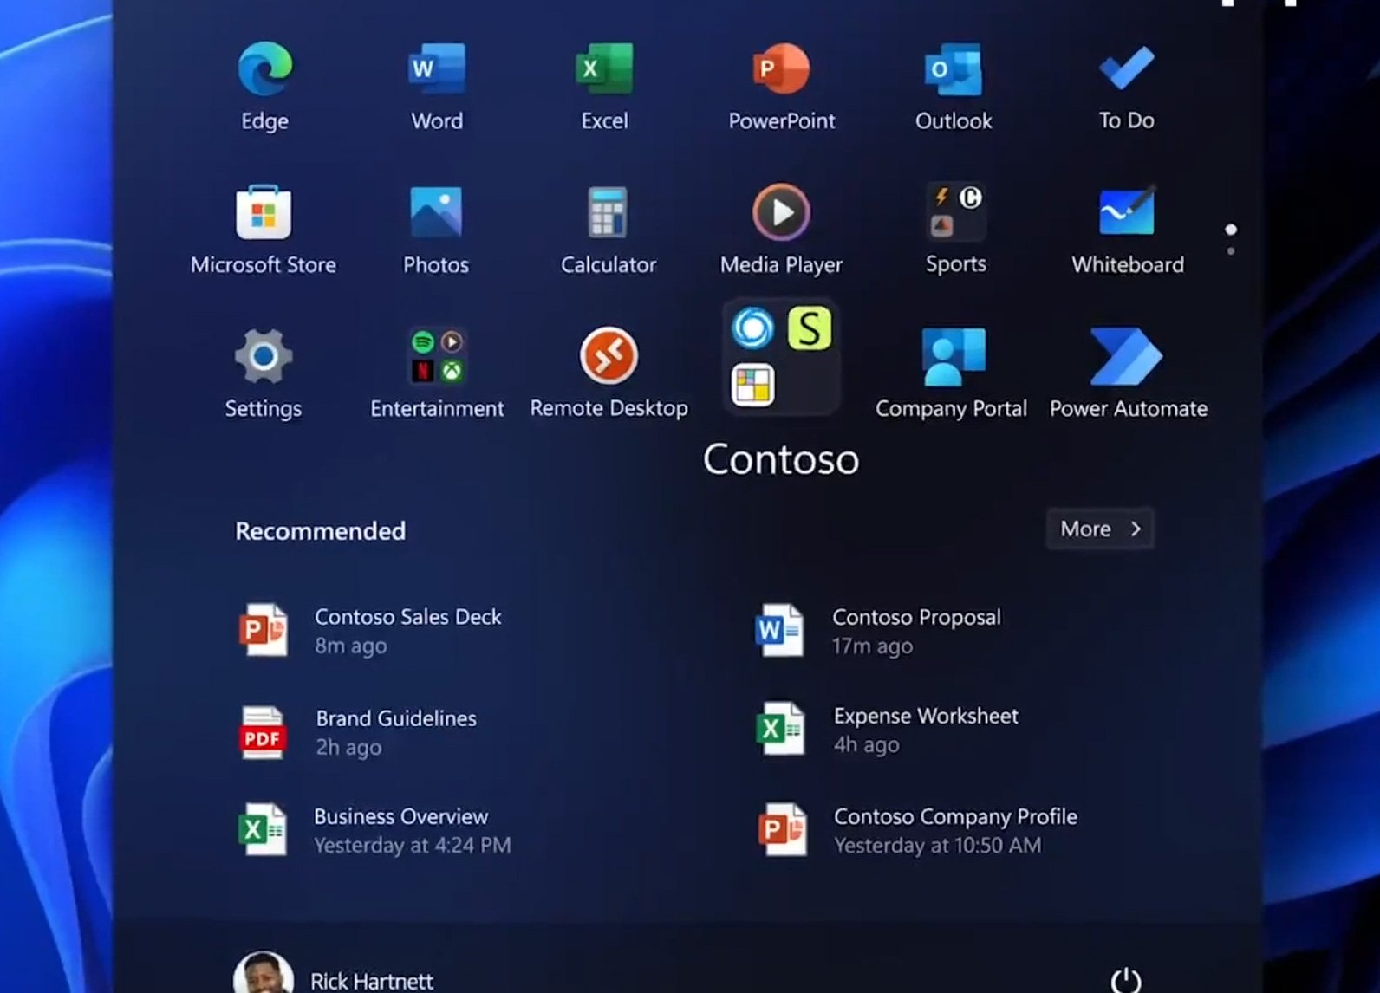Click the power button icon
The height and width of the screenshot is (993, 1380).
tap(1126, 979)
